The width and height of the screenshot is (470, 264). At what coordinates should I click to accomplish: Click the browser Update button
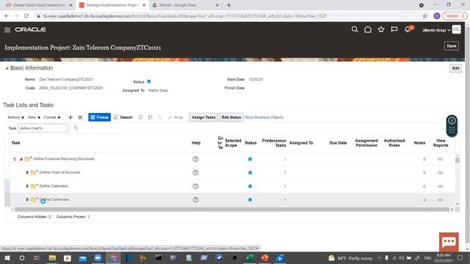tap(455, 16)
